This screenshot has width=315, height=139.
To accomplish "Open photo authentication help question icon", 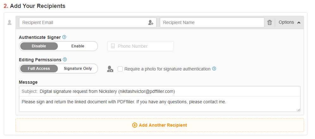I will (214, 69).
